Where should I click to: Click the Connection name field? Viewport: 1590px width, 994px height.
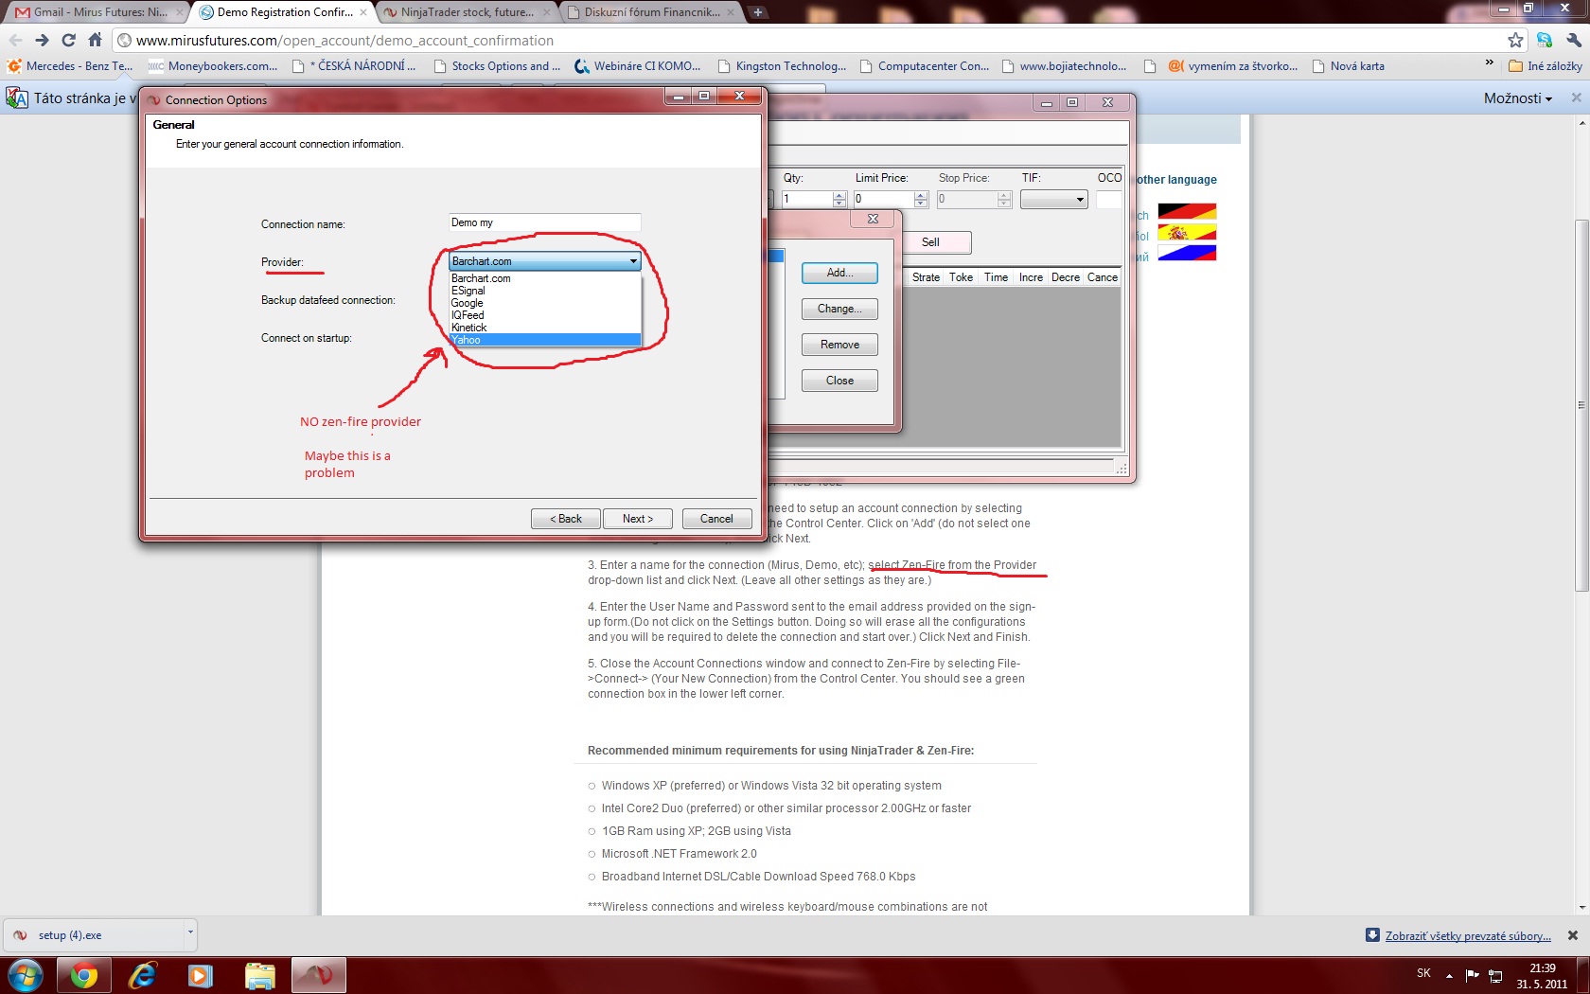tap(545, 222)
